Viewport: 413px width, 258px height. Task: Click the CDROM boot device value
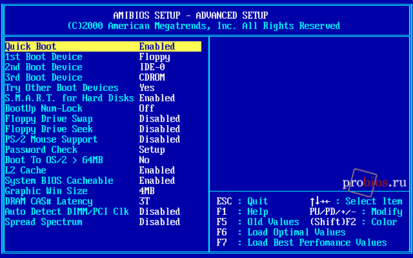[152, 77]
